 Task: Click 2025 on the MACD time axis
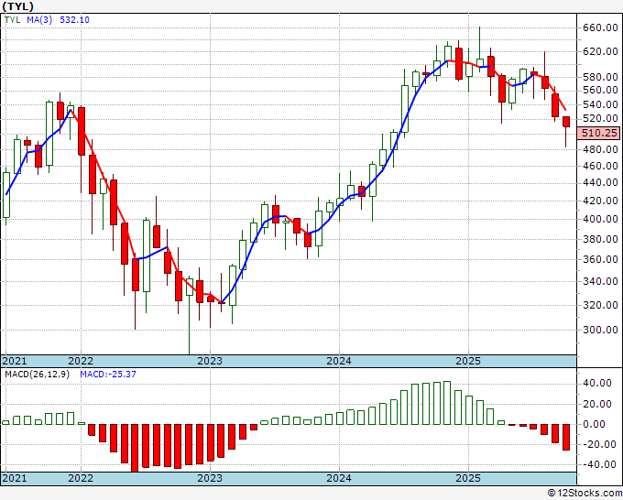tap(468, 478)
